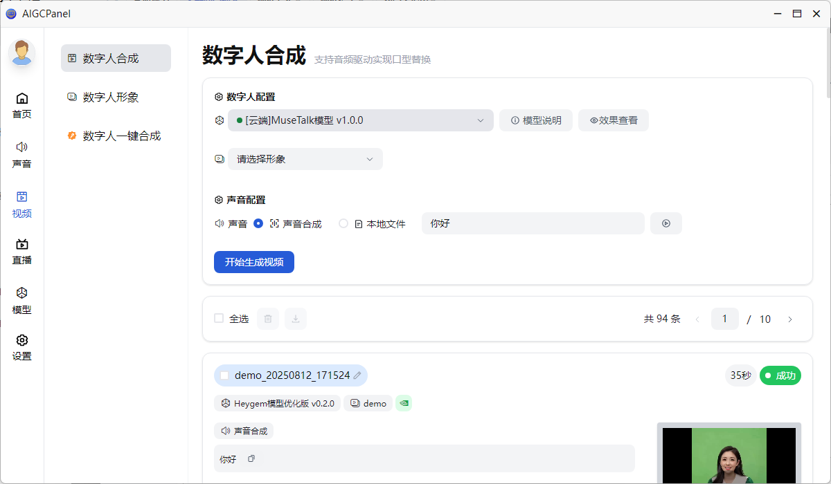Open the 首页 home page from sidebar
The height and width of the screenshot is (484, 831).
21,104
